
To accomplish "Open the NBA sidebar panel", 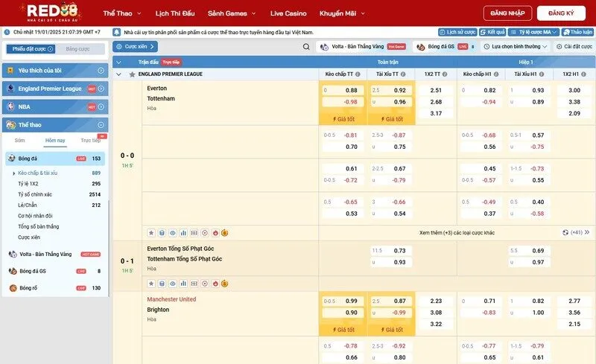I will [x=55, y=106].
